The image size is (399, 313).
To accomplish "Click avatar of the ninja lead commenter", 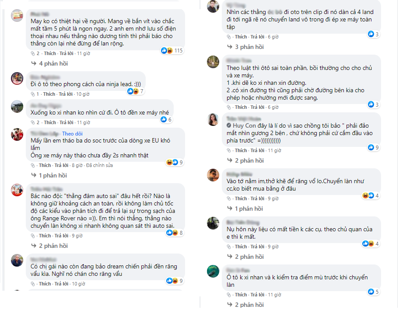I will pos(17,79).
